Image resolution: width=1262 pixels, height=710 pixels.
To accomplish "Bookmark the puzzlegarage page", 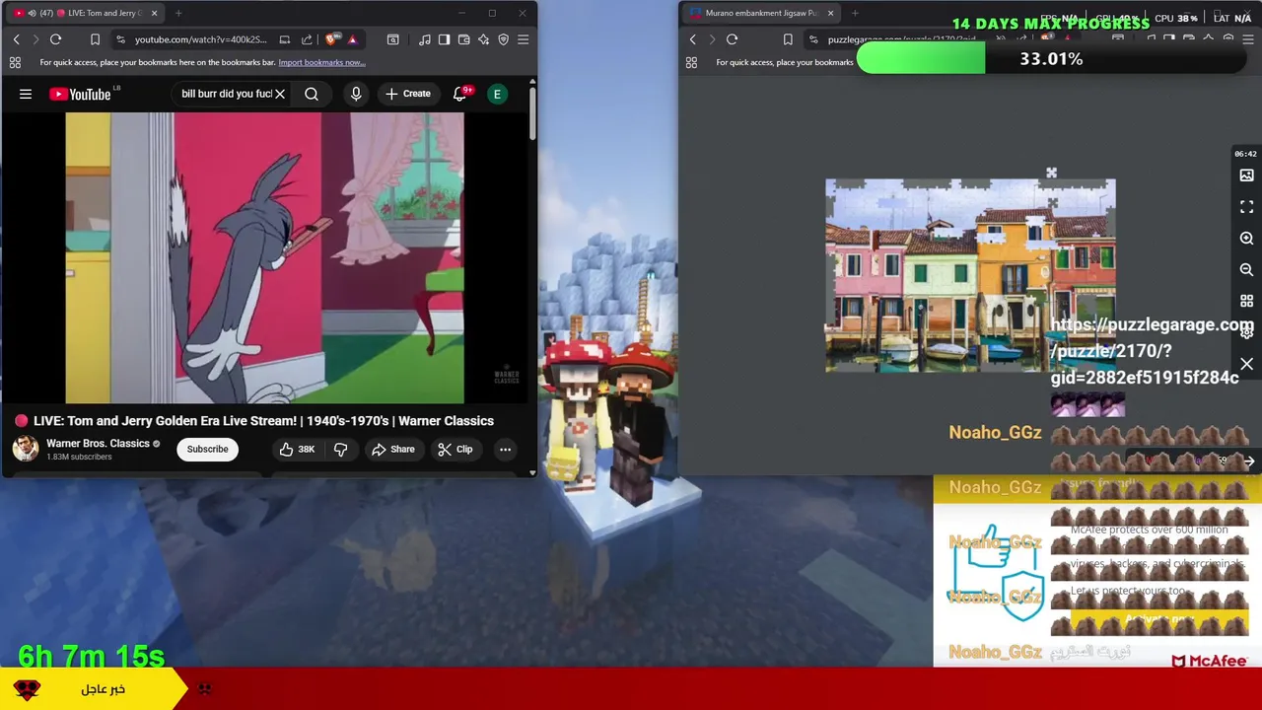I will click(x=788, y=39).
